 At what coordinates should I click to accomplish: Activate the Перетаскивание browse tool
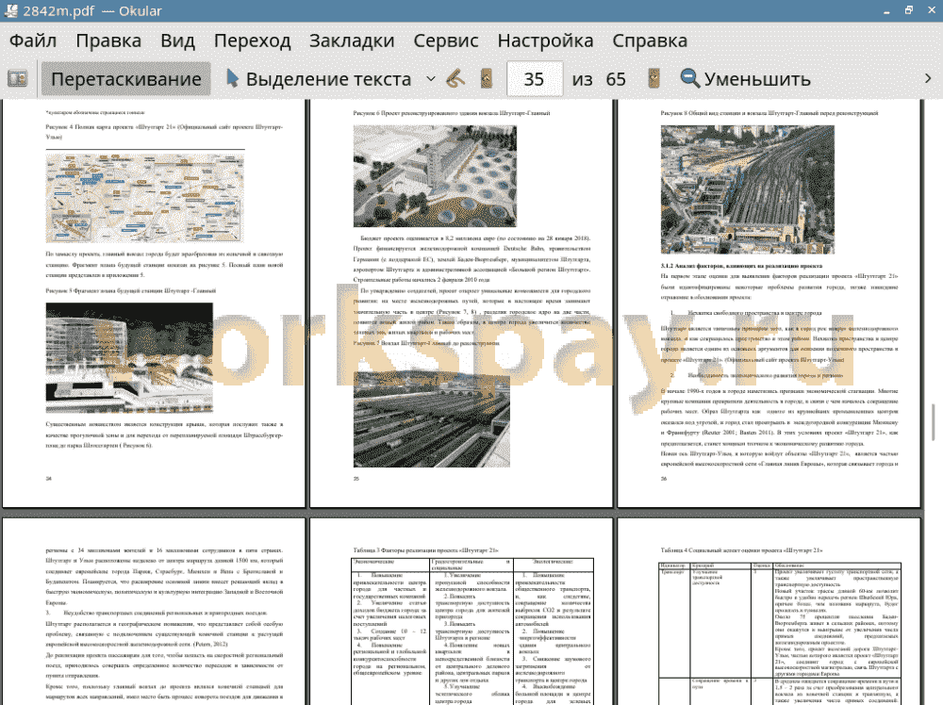pos(125,79)
